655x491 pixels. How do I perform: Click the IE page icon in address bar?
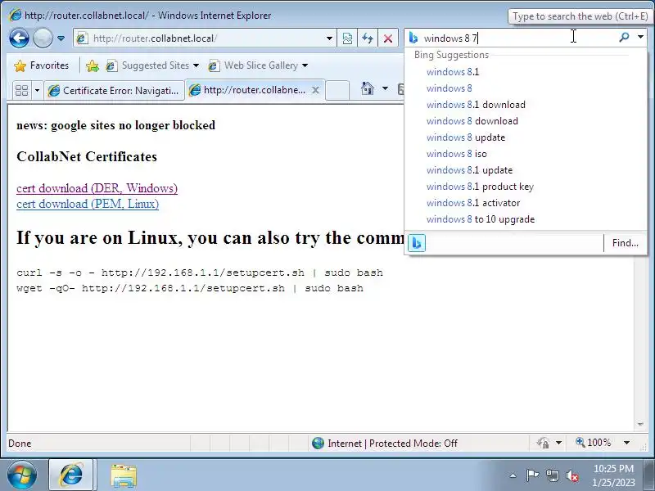pyautogui.click(x=83, y=38)
